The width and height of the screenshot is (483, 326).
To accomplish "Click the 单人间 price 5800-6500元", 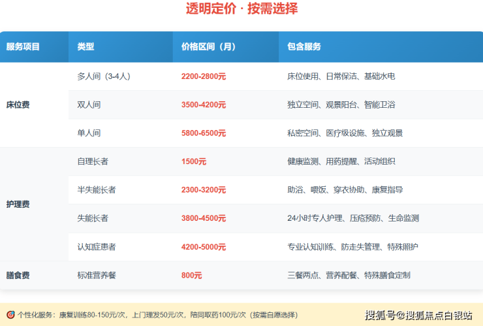I will click(204, 133).
